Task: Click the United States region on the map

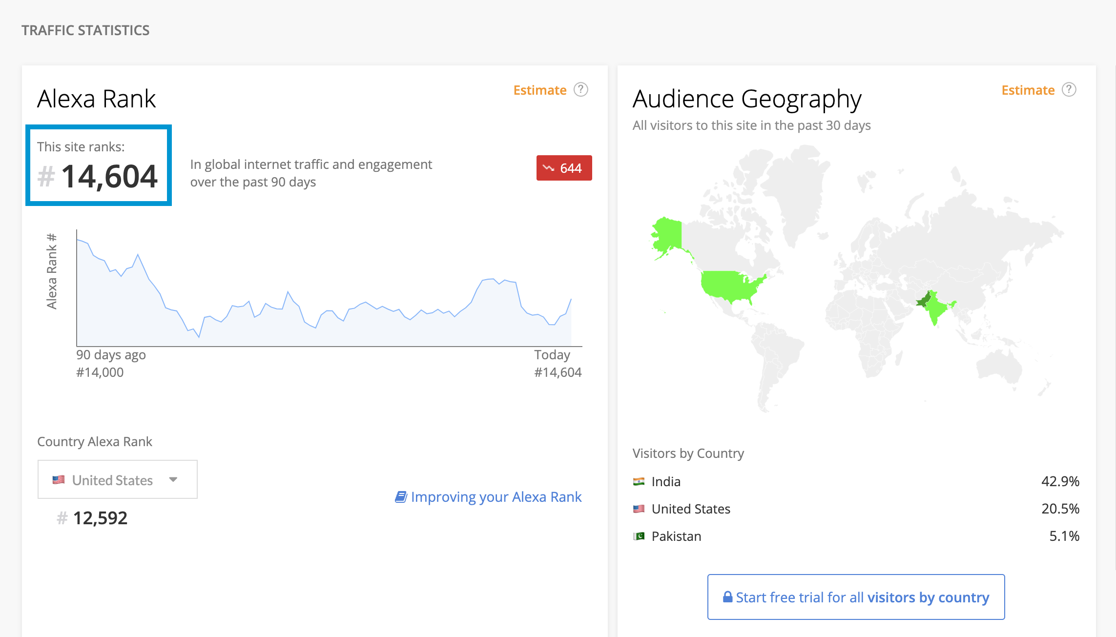Action: [727, 286]
